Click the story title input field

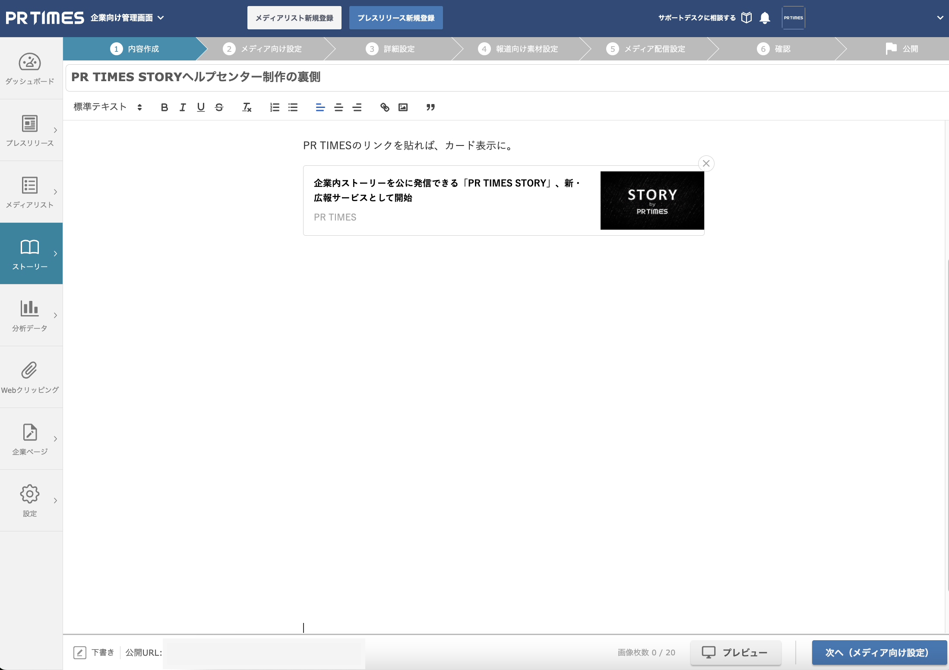(507, 77)
